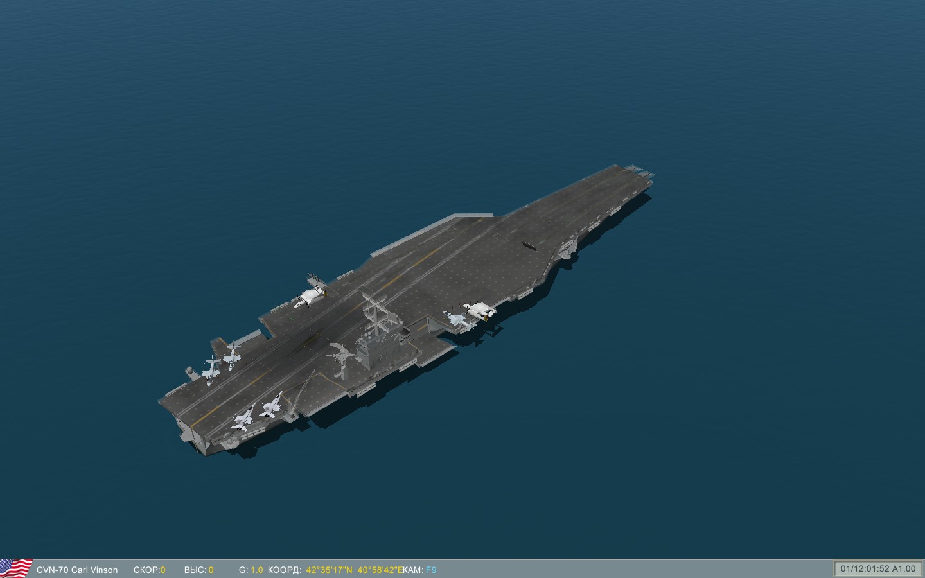Select the right fighter parked at the stern
This screenshot has width=925, height=578.
270,406
